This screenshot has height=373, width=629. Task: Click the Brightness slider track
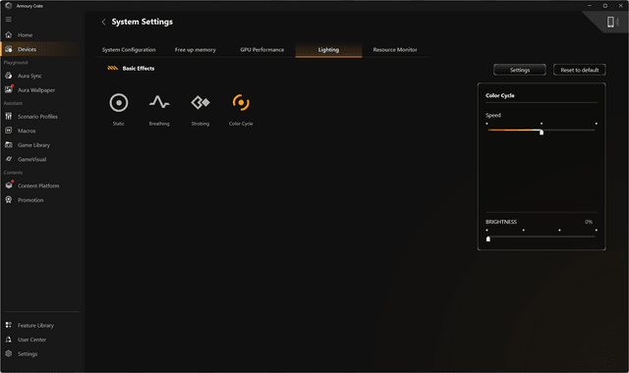coord(542,237)
